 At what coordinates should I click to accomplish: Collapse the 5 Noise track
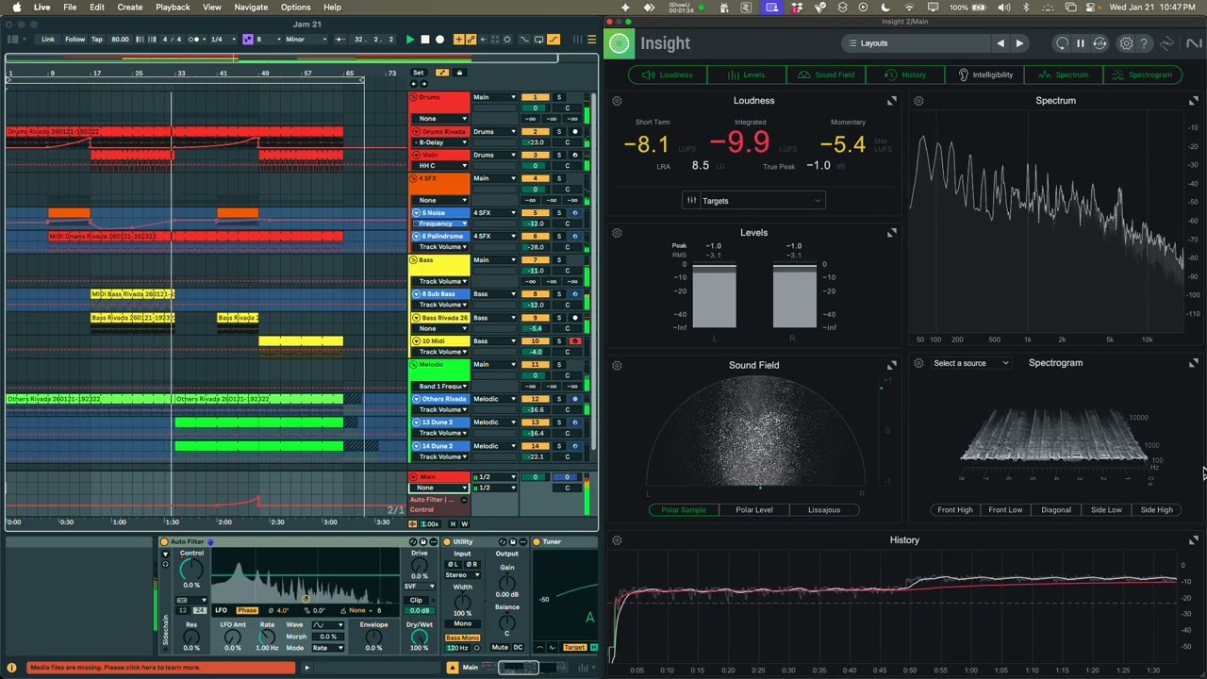[x=416, y=213]
